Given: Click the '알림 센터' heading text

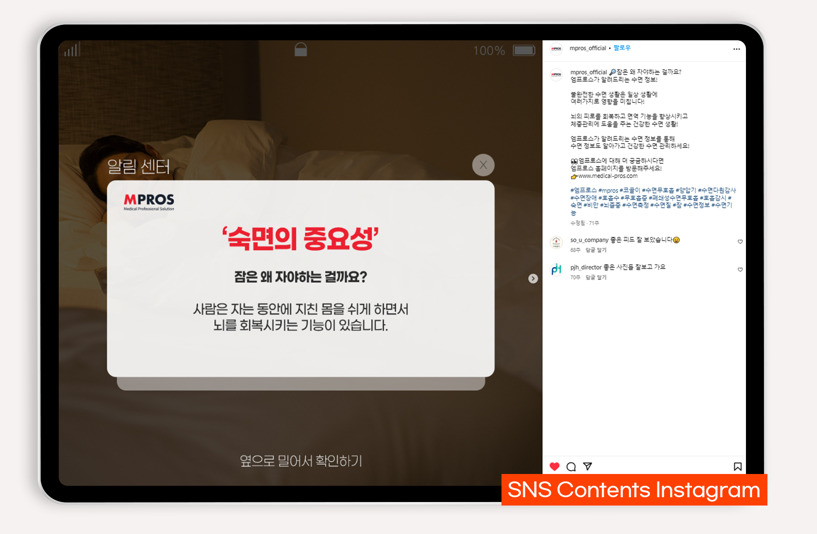Looking at the screenshot, I should pos(139,166).
